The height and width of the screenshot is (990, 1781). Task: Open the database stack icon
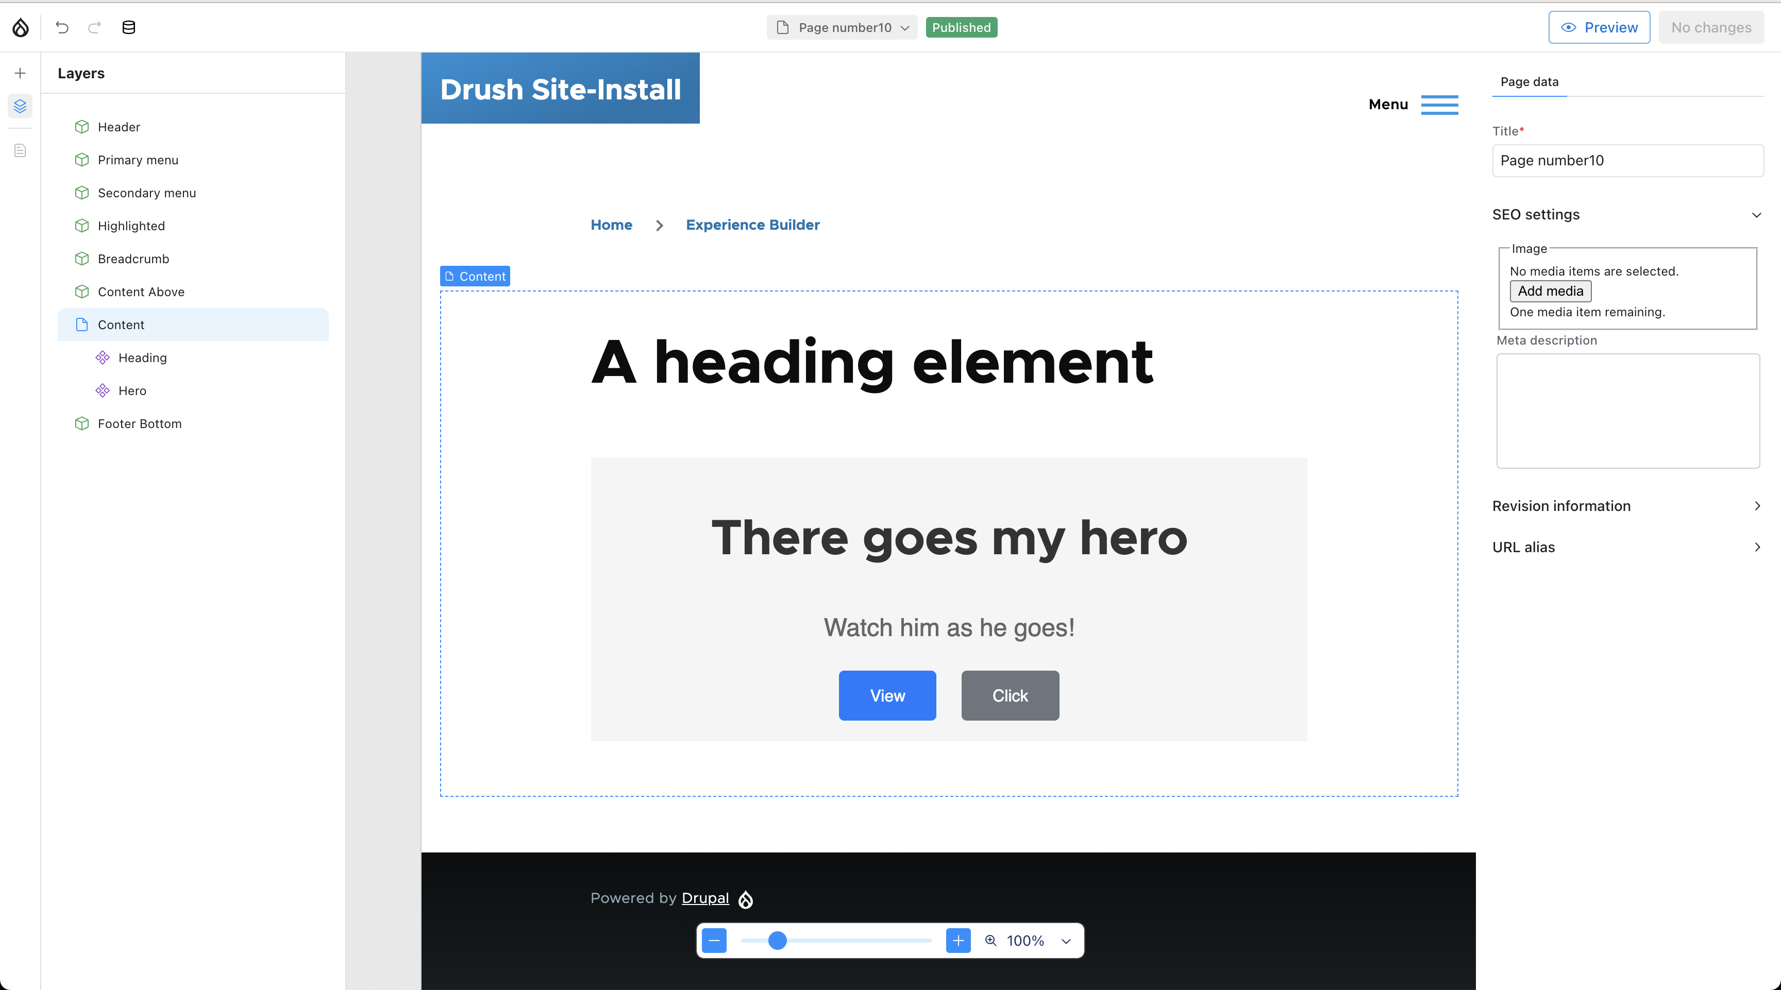pyautogui.click(x=129, y=28)
